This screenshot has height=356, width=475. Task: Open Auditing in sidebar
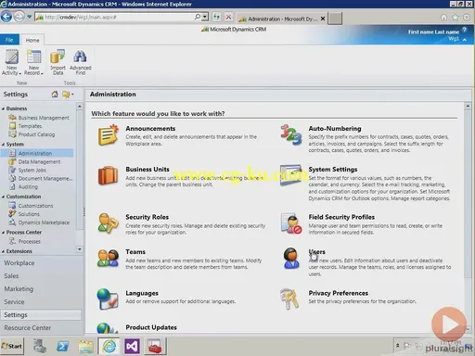[28, 186]
